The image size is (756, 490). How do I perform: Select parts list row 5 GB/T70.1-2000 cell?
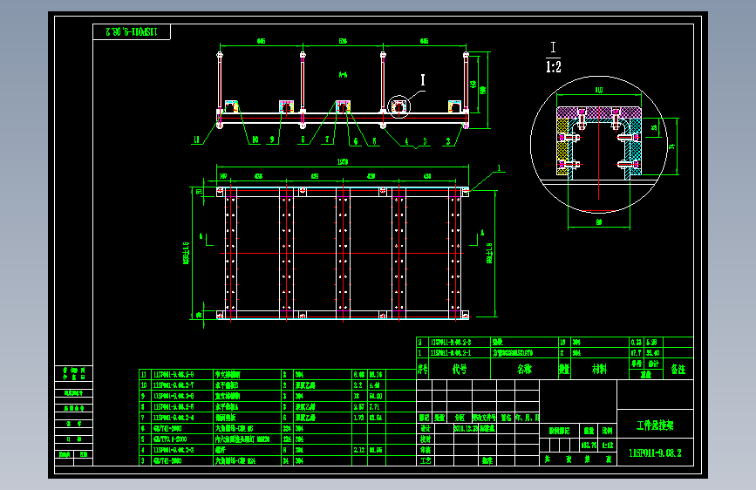[x=182, y=439]
